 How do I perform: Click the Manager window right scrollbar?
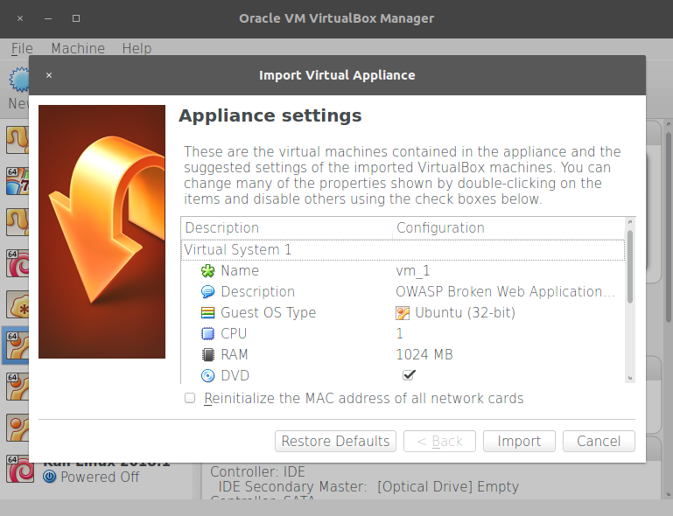pos(669,227)
